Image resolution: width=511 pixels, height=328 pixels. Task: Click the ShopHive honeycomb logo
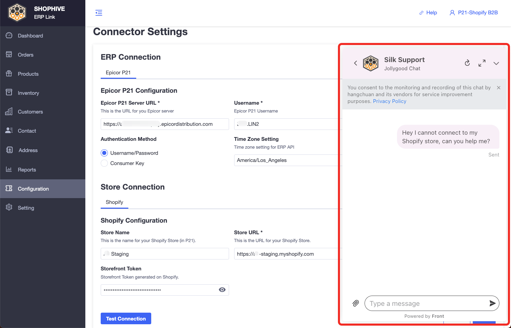[17, 13]
